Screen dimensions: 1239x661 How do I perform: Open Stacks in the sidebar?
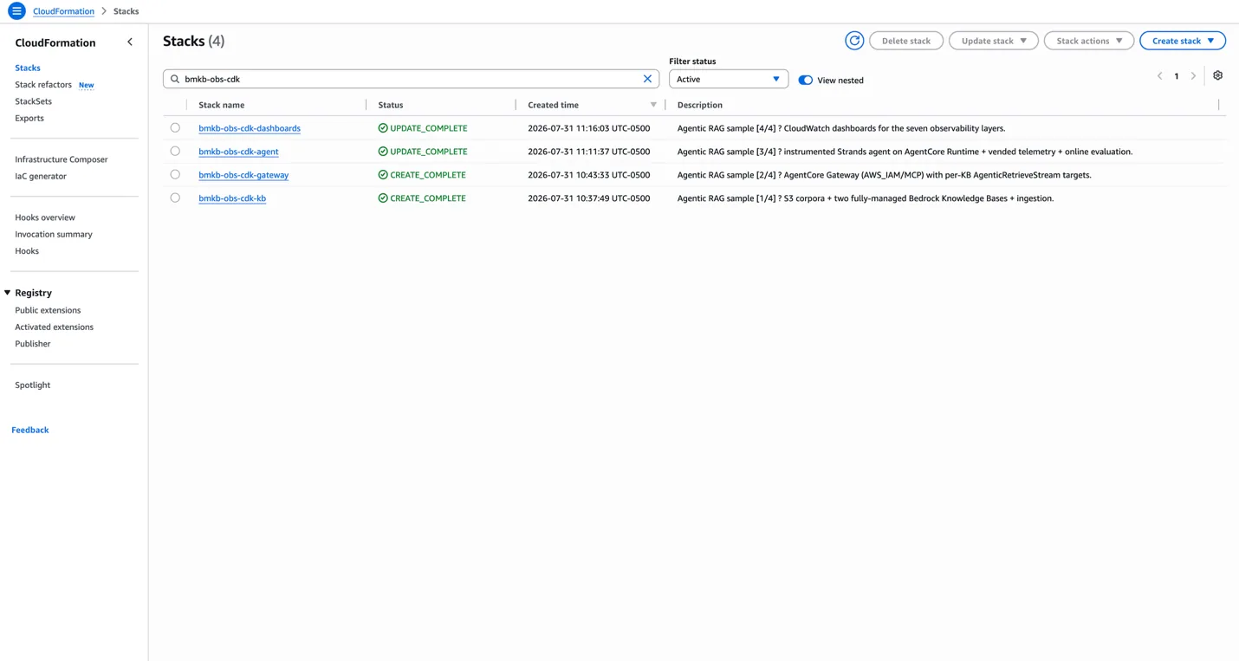(x=28, y=68)
